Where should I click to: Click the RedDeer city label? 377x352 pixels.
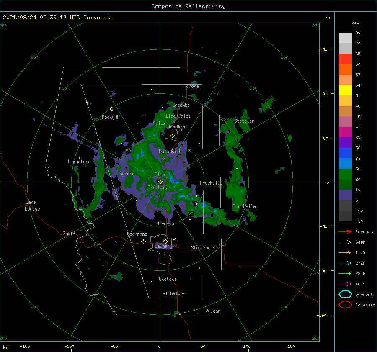coord(178,127)
